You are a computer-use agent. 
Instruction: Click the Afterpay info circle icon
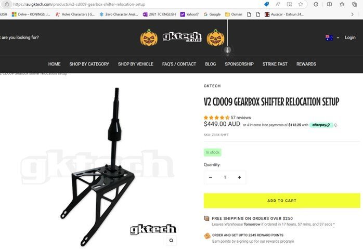click(335, 125)
